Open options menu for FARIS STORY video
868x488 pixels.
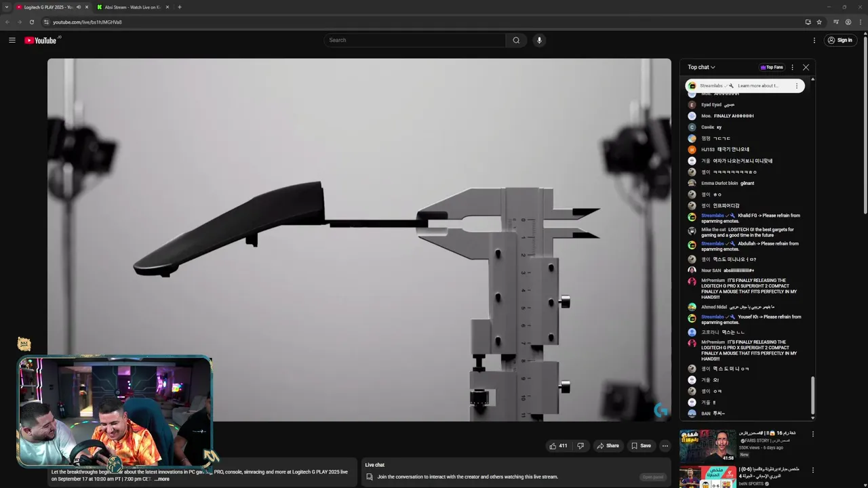pyautogui.click(x=813, y=434)
